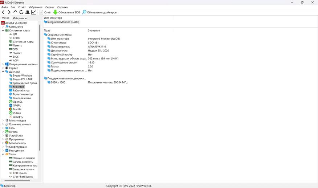The height and width of the screenshot is (188, 318).
Task: Select the CPU PhotoWorxx test
Action: pos(21,177)
